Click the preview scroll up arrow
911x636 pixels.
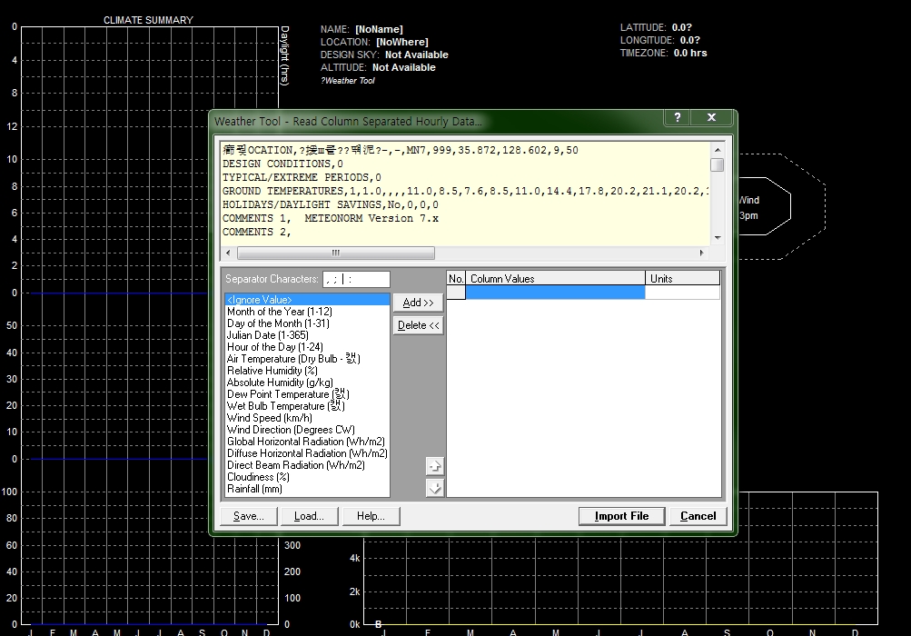coord(718,150)
